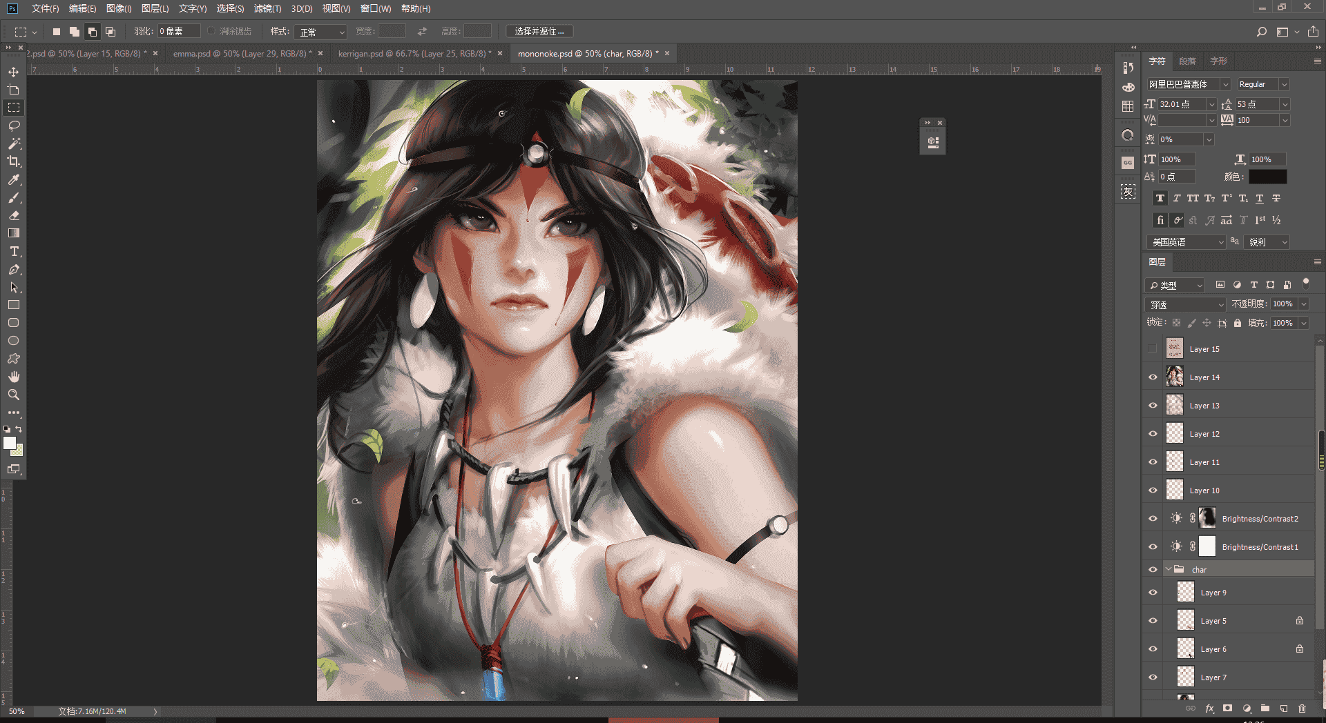Switch to the 段落 panel tab

click(x=1187, y=61)
